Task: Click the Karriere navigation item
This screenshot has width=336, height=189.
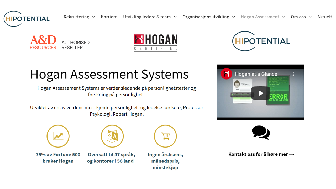Action: [109, 17]
